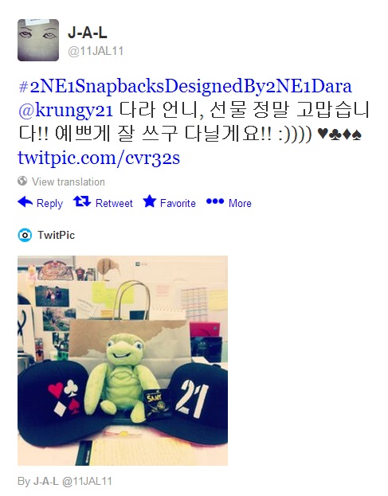
Task: Click the Favorite text label
Action: [x=178, y=203]
